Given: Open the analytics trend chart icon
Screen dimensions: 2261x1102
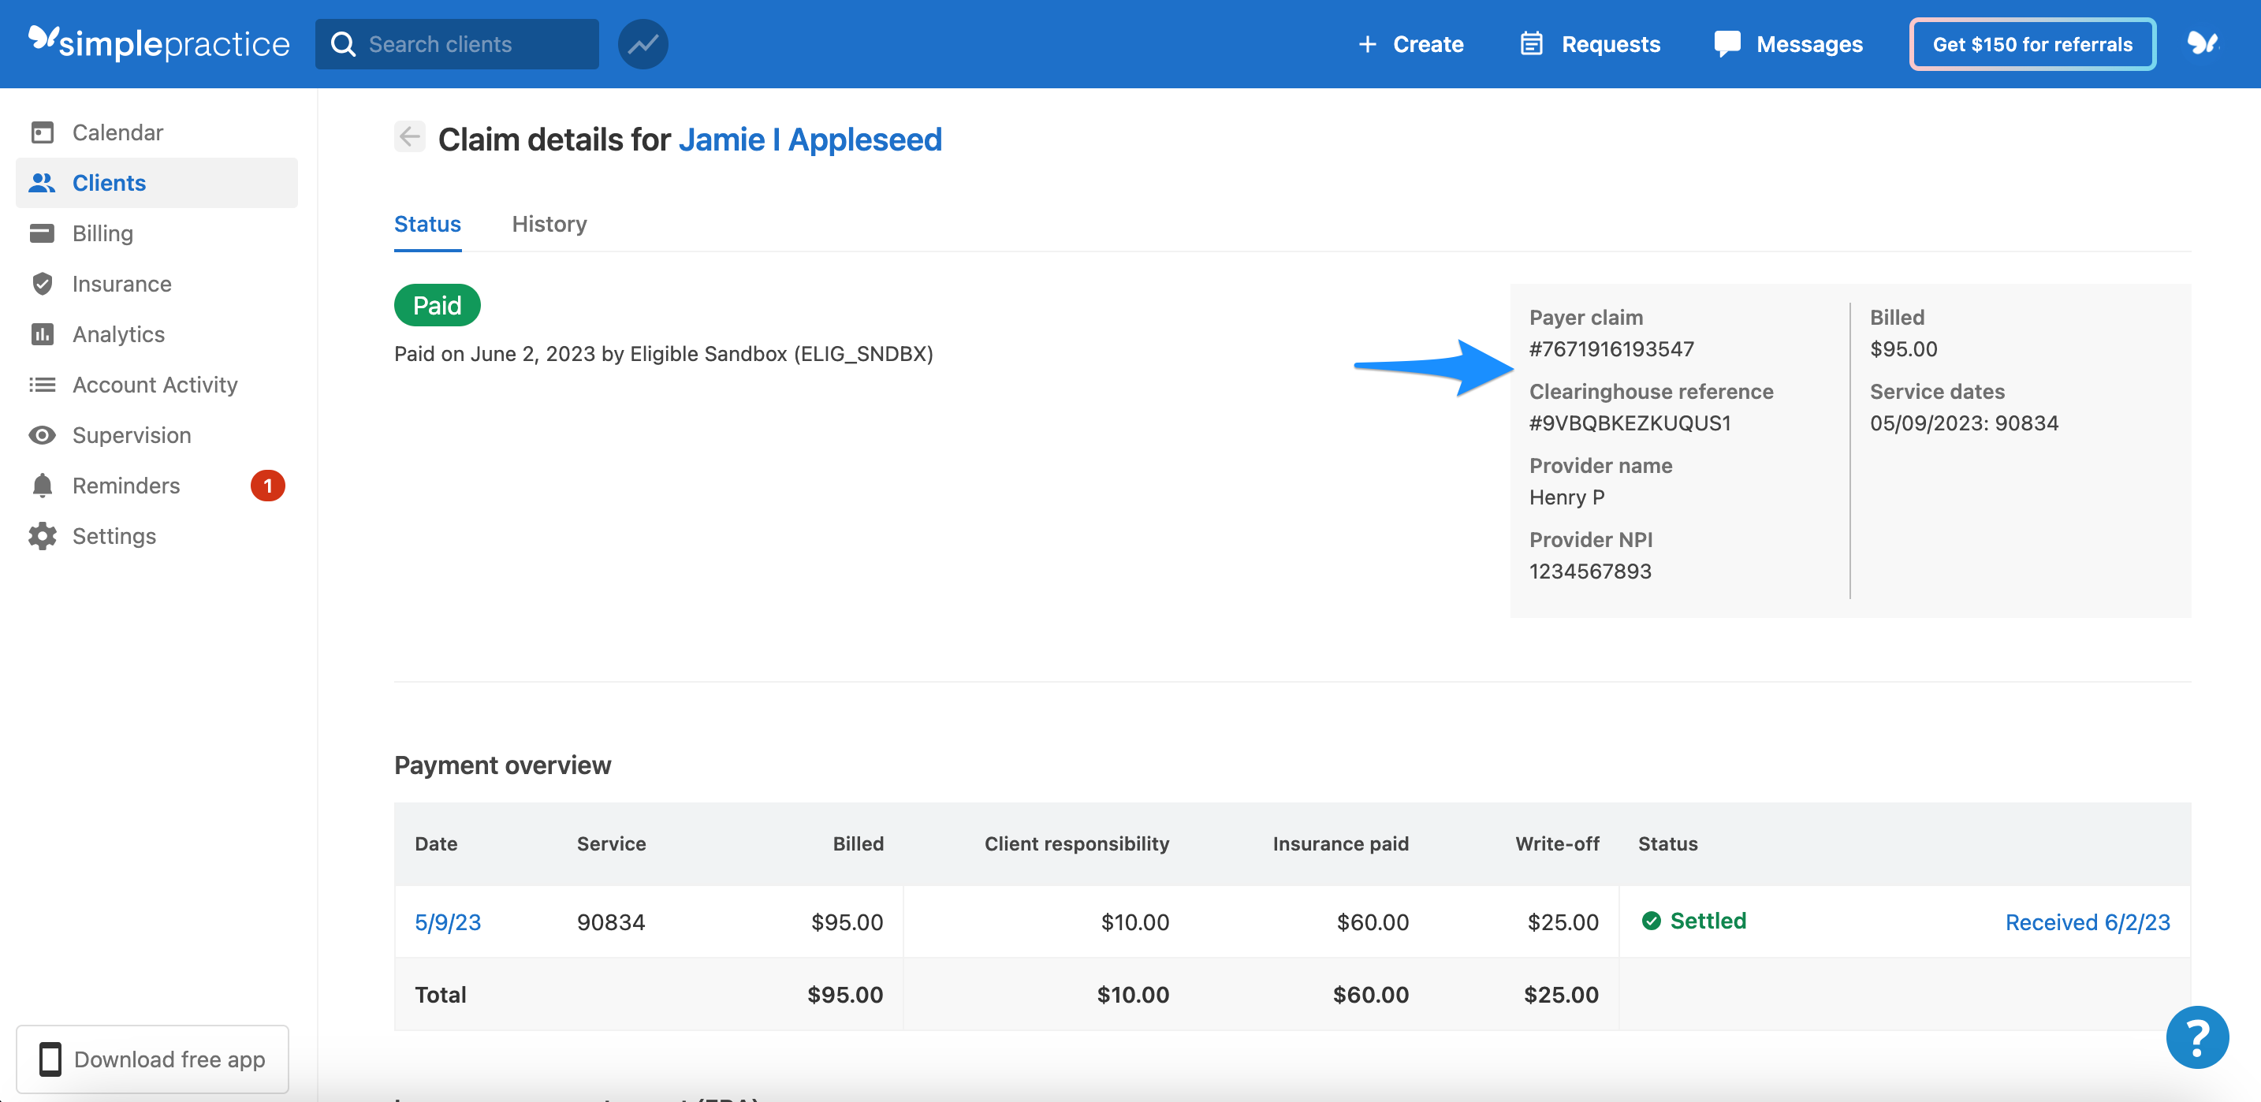Looking at the screenshot, I should [643, 44].
